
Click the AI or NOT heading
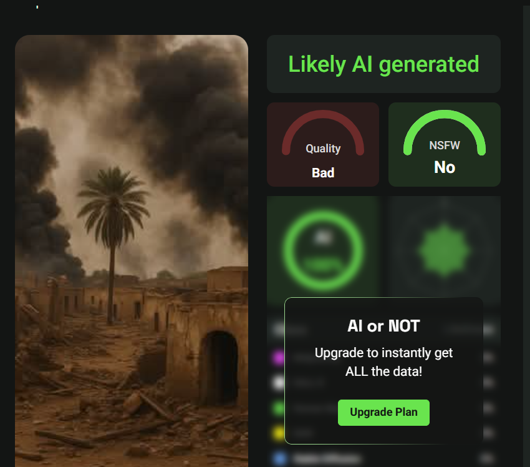(x=383, y=326)
